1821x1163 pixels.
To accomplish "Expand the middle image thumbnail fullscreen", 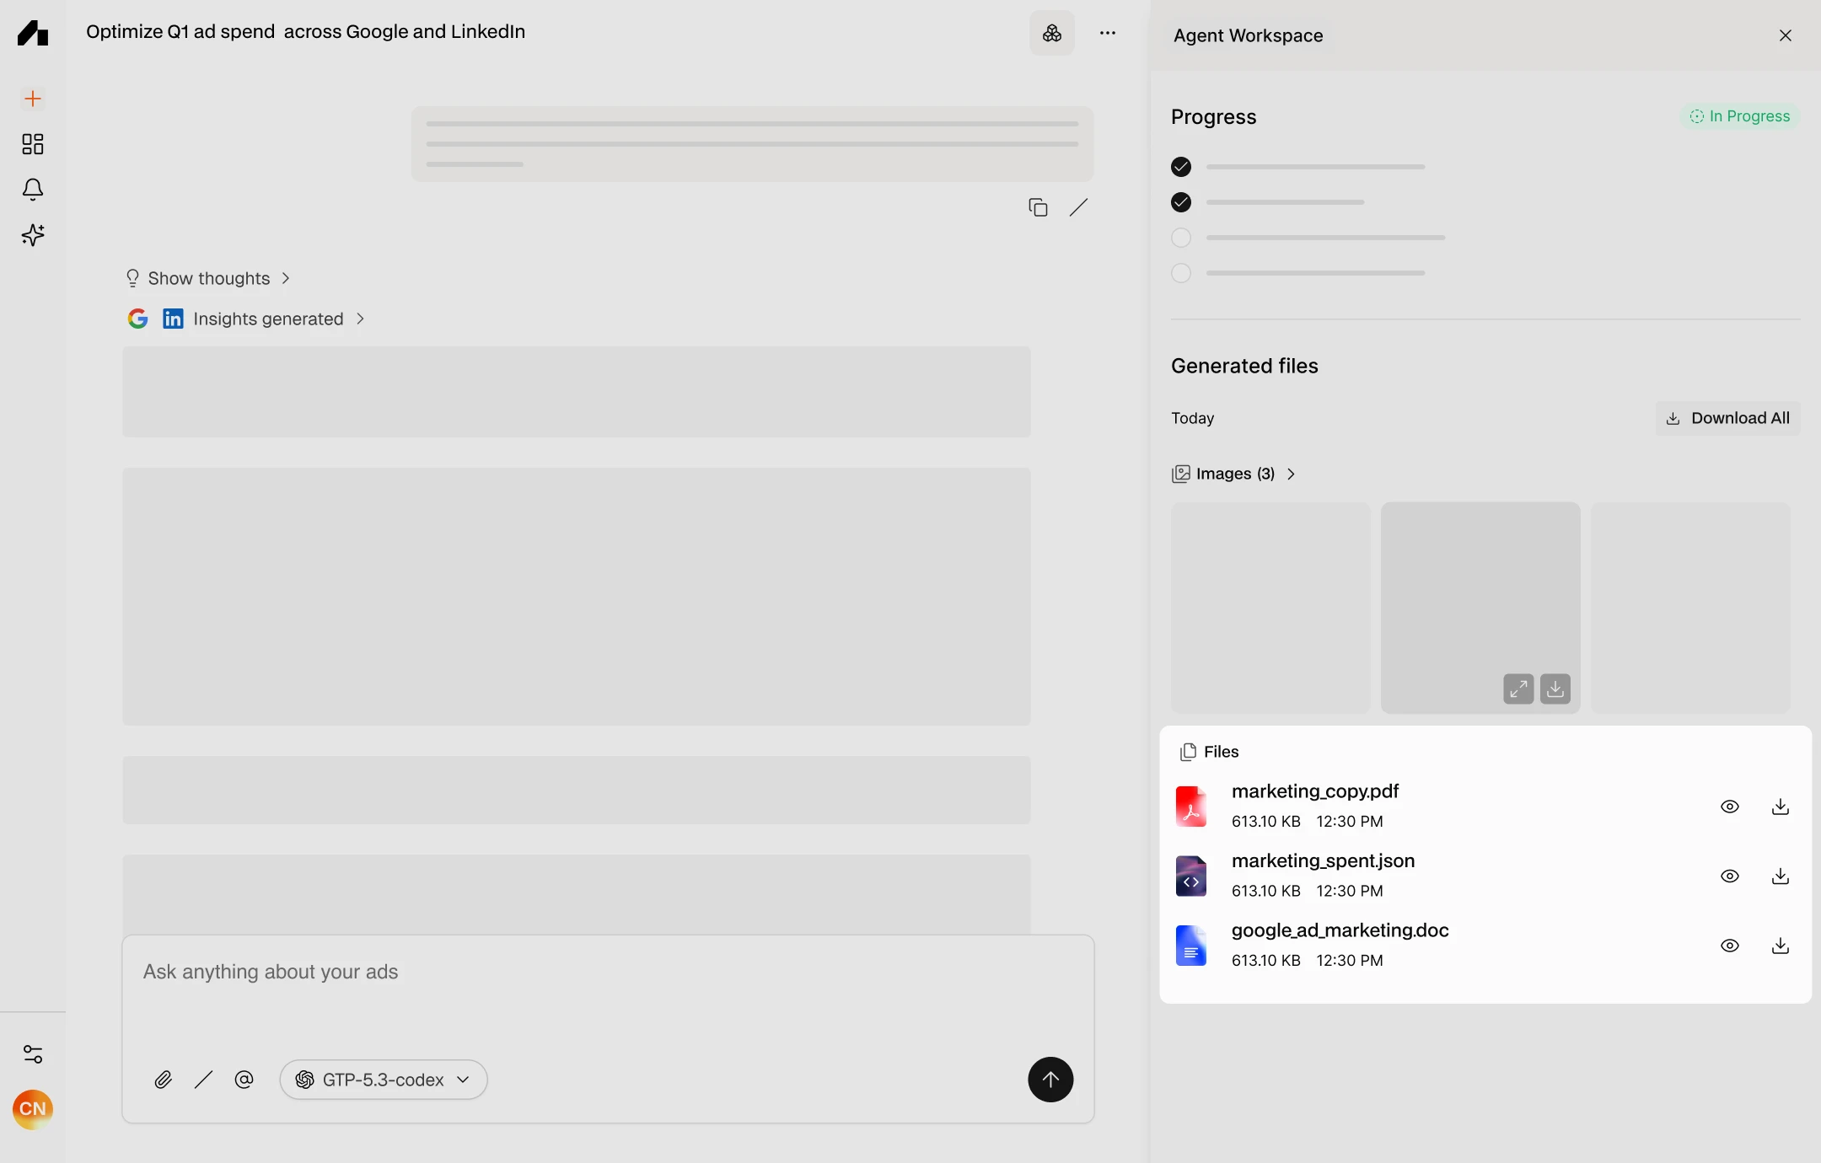I will pos(1517,689).
